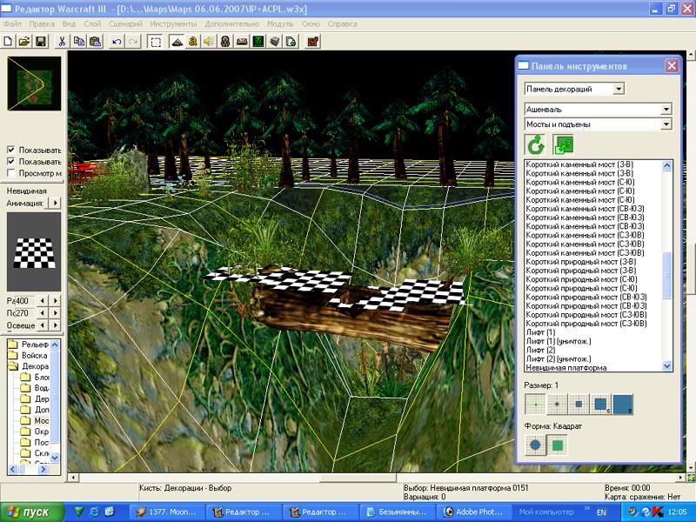This screenshot has height=522, width=696.
Task: Choose the circle brush shape
Action: coord(535,445)
